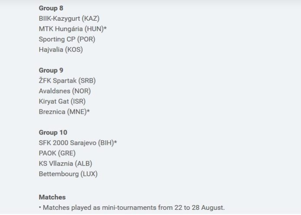
Task: Click PAOK (GRE) team name
Action: [57, 153]
